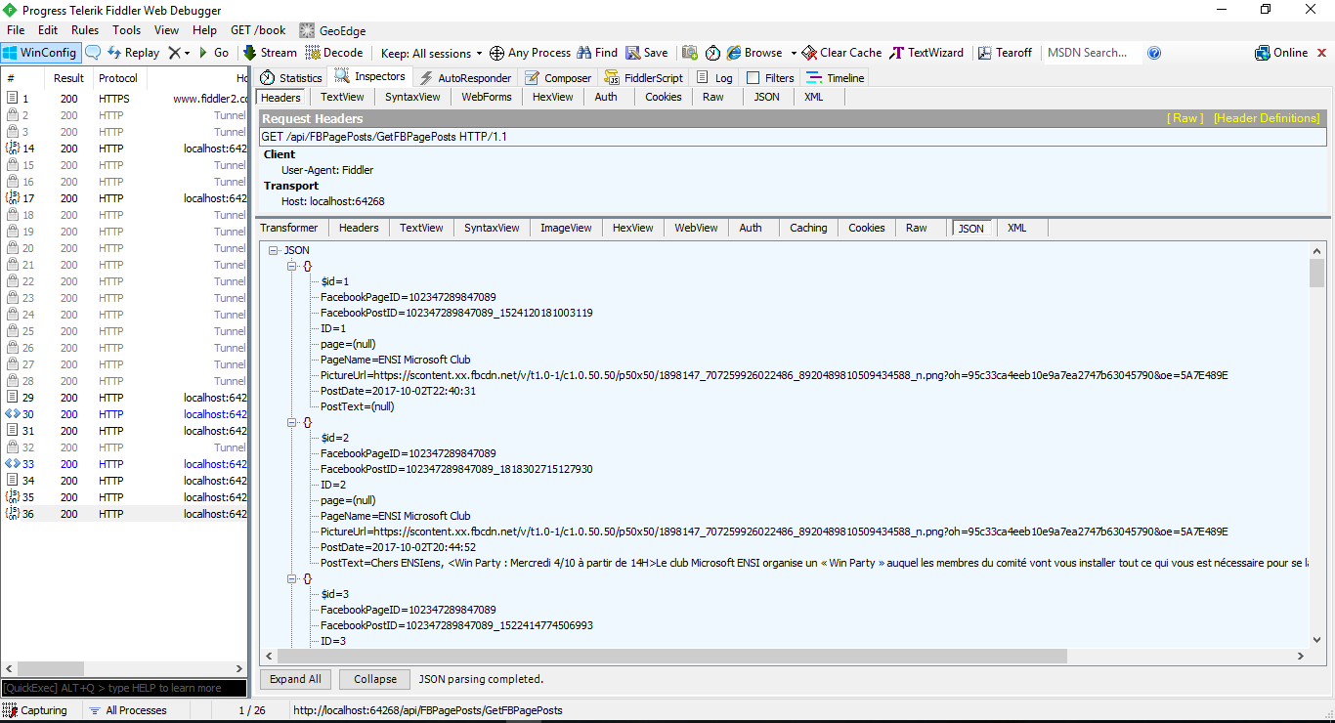Click PageName=ENSI Microsoft Club under $id=1
The image size is (1335, 723).
(396, 360)
